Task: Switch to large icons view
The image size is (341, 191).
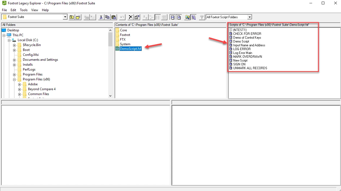Action: click(145, 17)
